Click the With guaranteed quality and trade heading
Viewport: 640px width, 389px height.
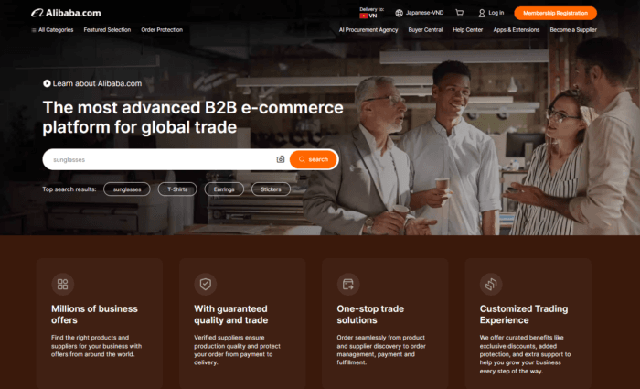(231, 314)
